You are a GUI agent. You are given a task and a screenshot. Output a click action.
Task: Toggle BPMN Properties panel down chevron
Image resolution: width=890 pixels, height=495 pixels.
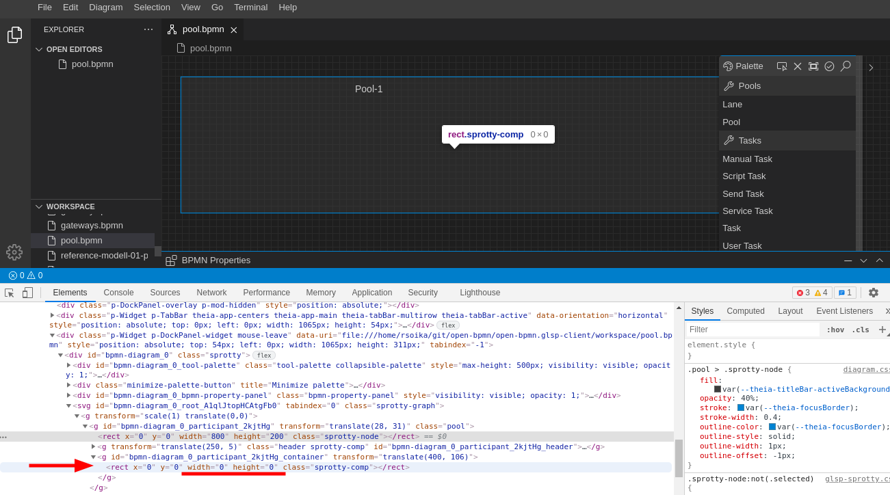[864, 260]
